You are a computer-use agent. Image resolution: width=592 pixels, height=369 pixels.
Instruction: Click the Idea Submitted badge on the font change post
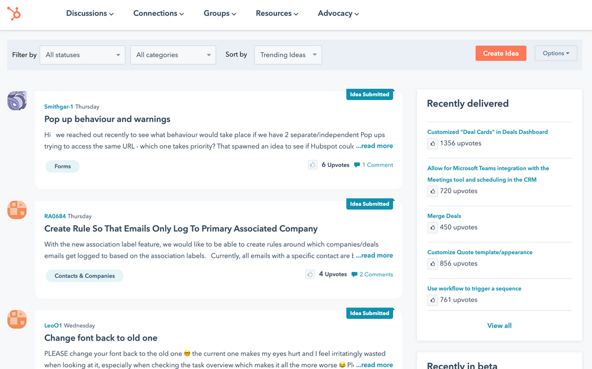[369, 313]
